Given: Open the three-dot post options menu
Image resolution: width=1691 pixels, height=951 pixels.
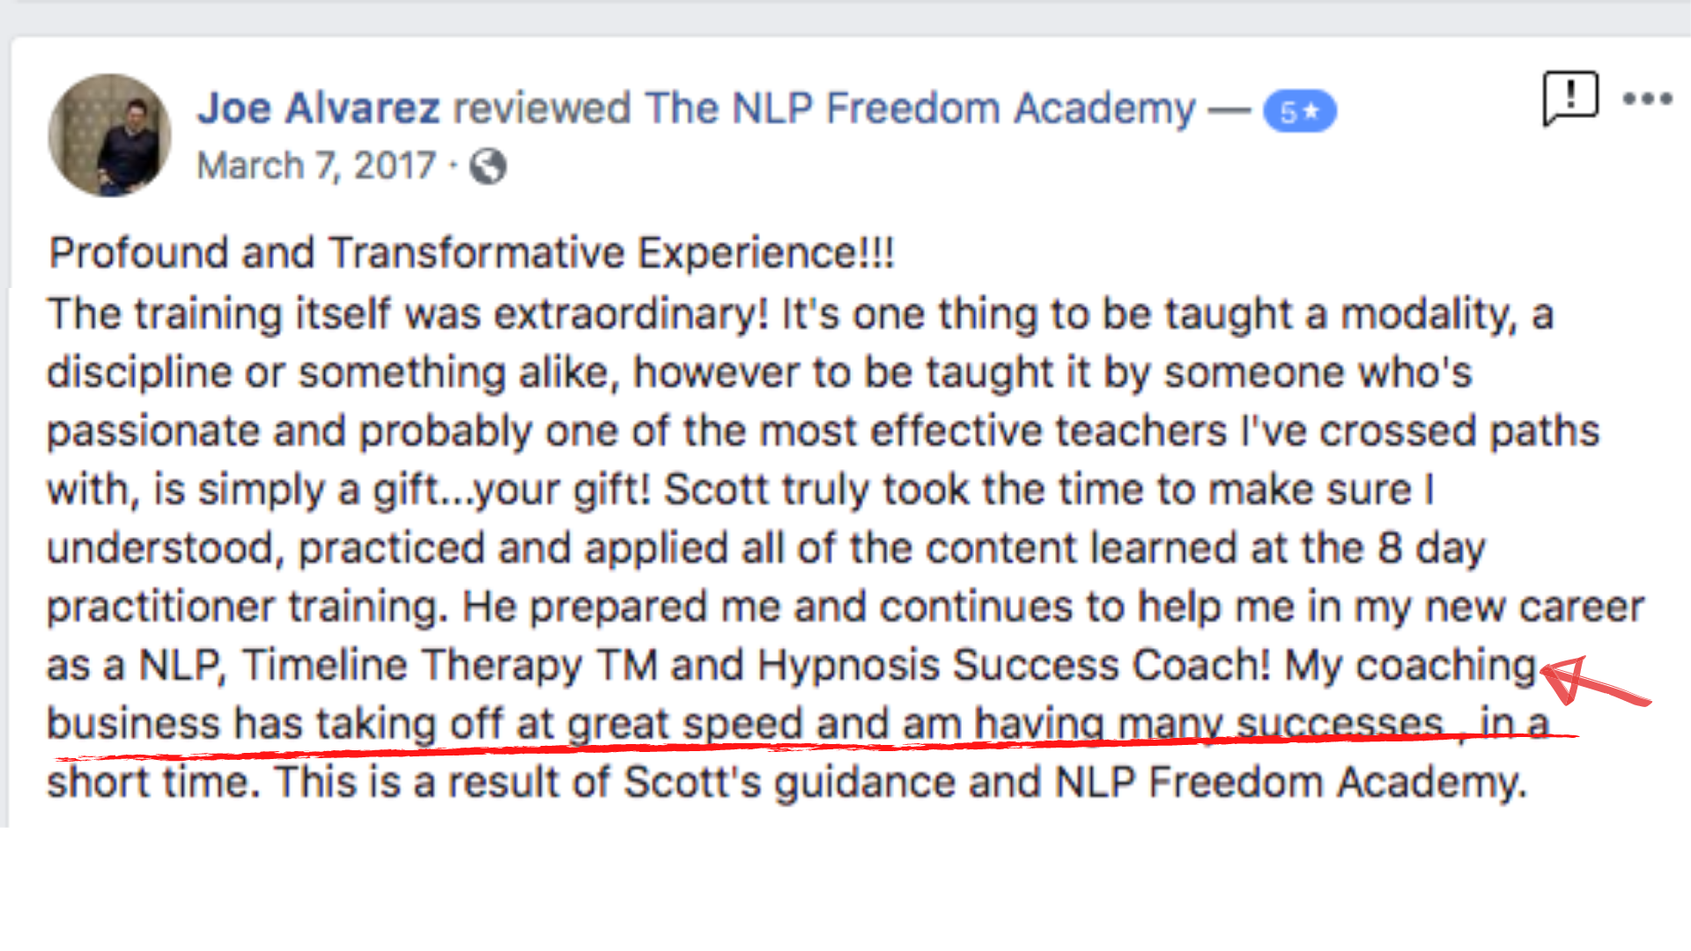Looking at the screenshot, I should click(1647, 99).
